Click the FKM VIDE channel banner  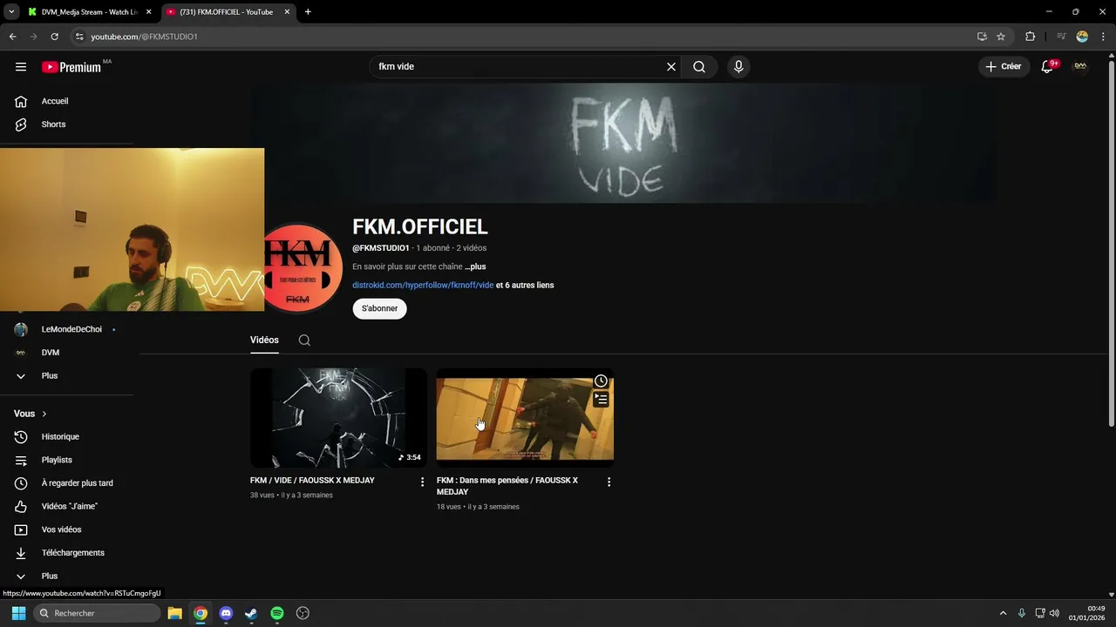[625, 143]
